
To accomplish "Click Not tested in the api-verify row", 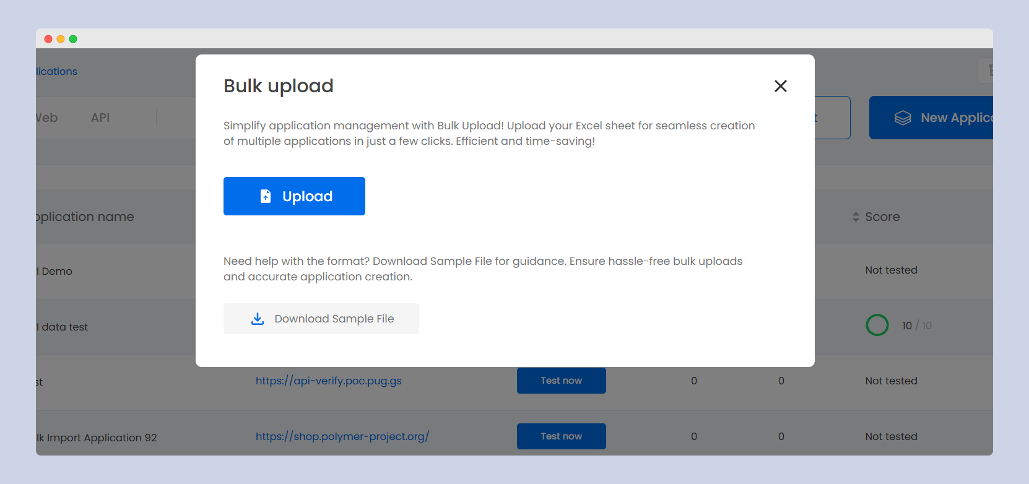I will pyautogui.click(x=891, y=381).
